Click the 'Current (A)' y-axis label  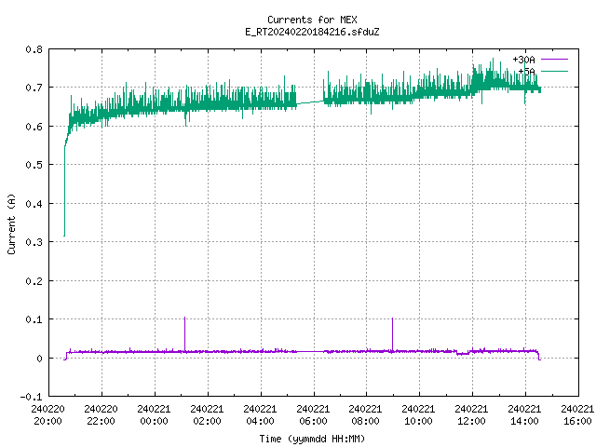tap(11, 223)
